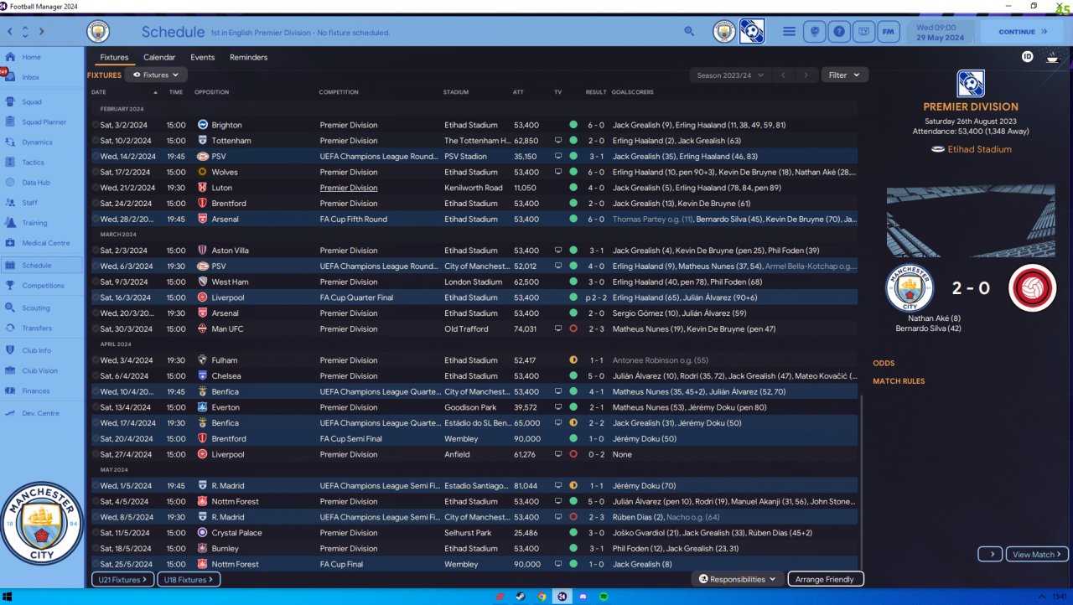Open the Dev. Centre section
The image size is (1073, 605).
point(42,413)
